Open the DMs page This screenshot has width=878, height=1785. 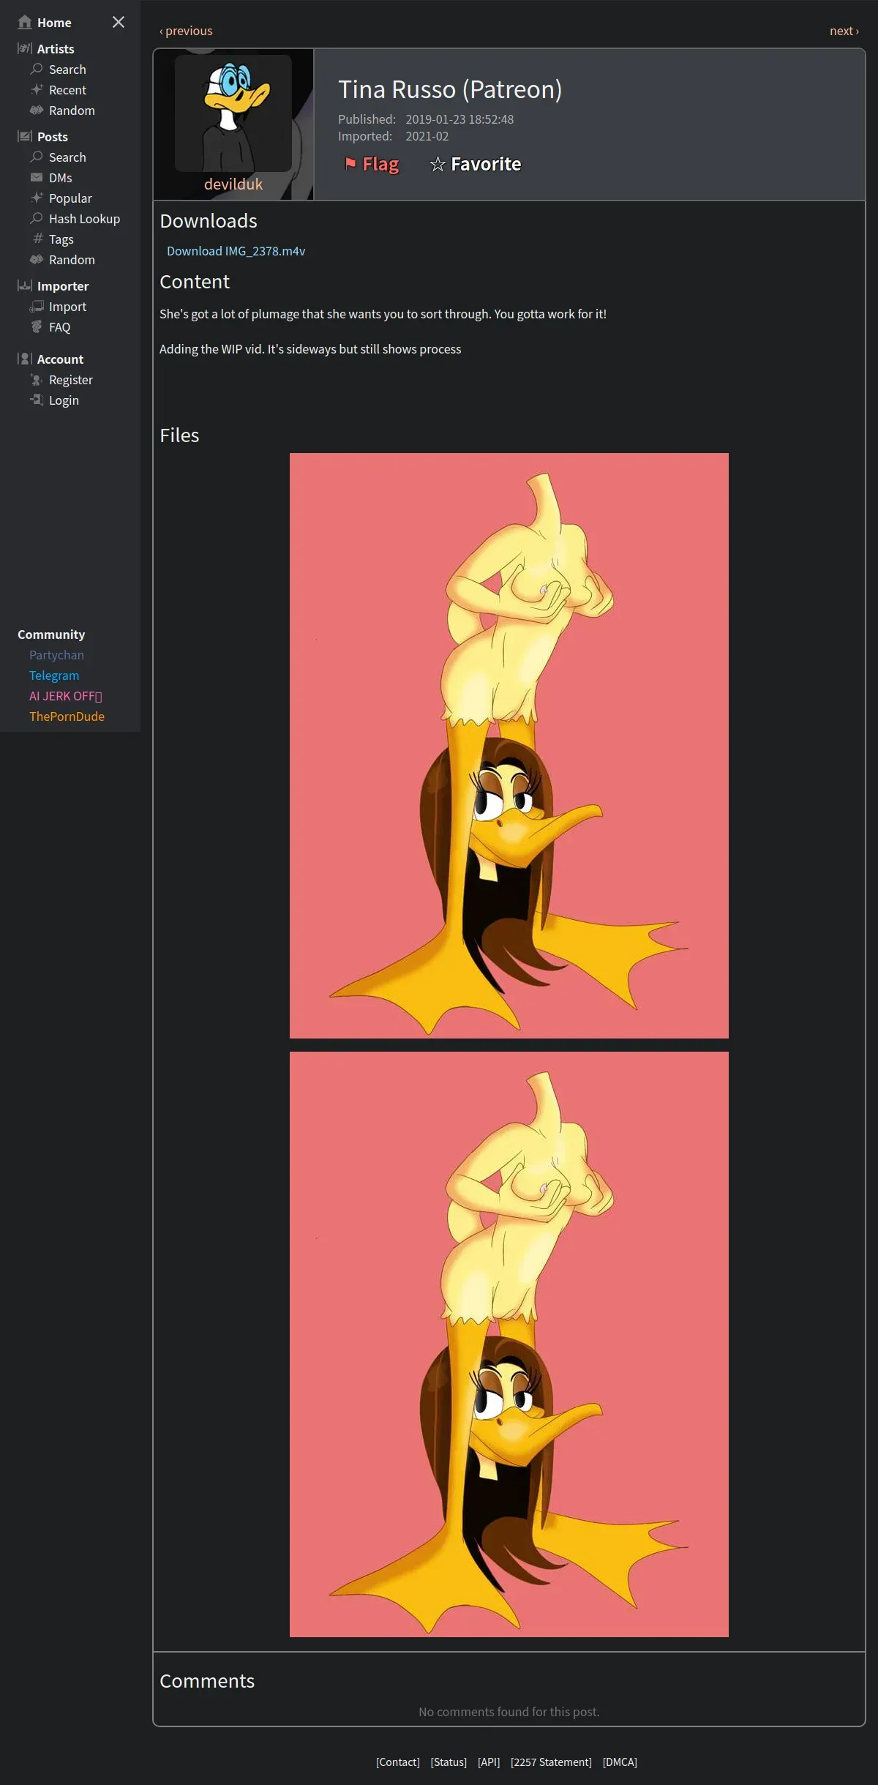61,178
